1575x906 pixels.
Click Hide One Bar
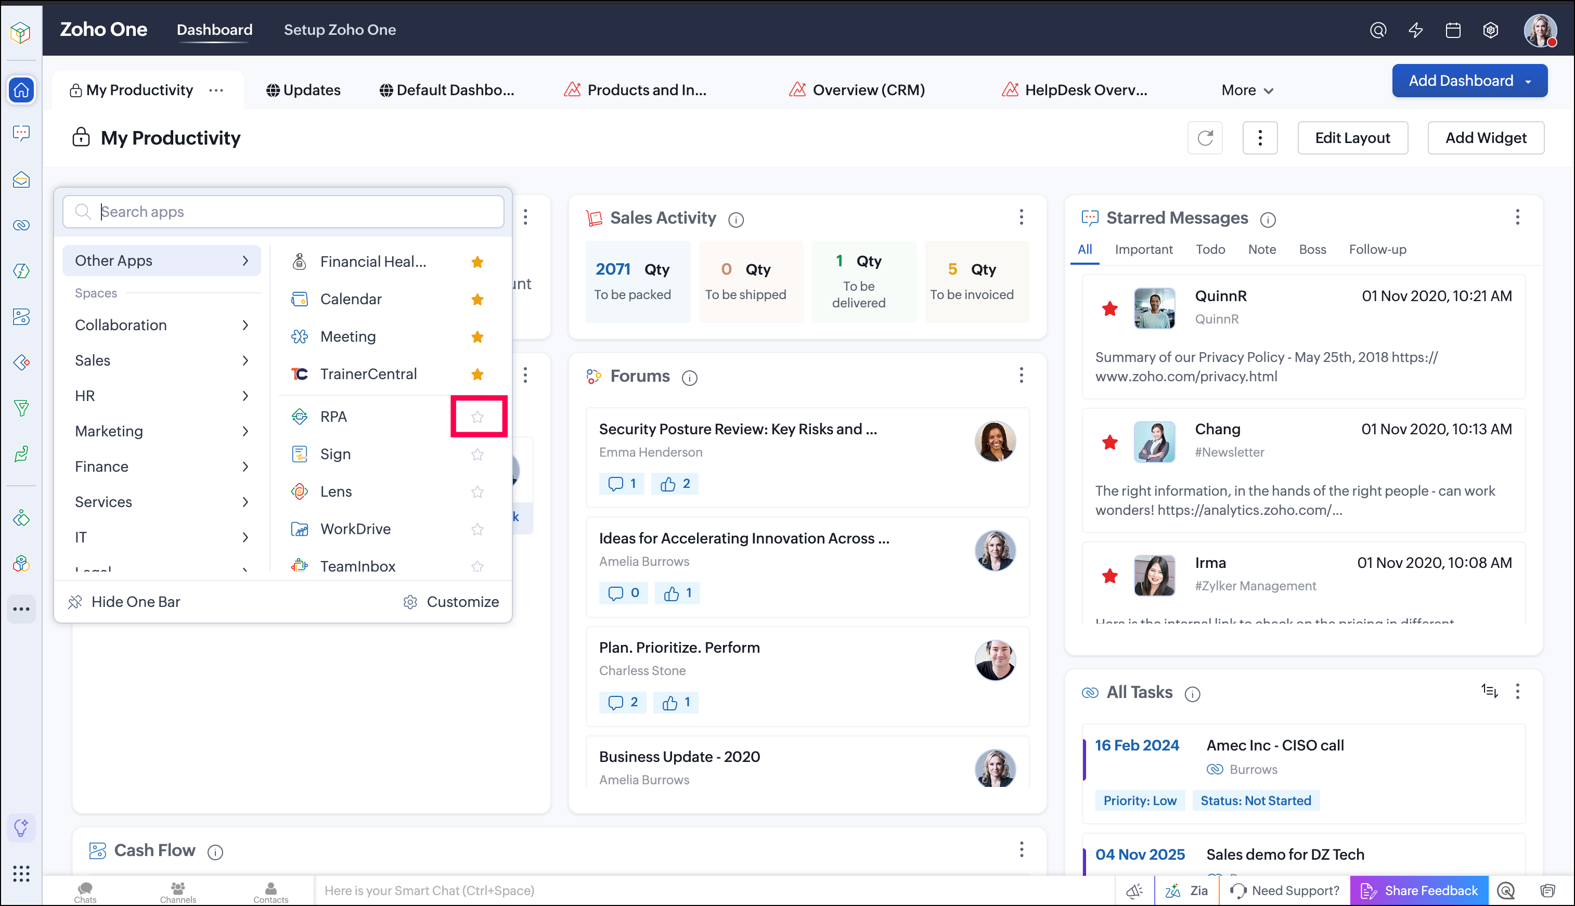point(124,602)
